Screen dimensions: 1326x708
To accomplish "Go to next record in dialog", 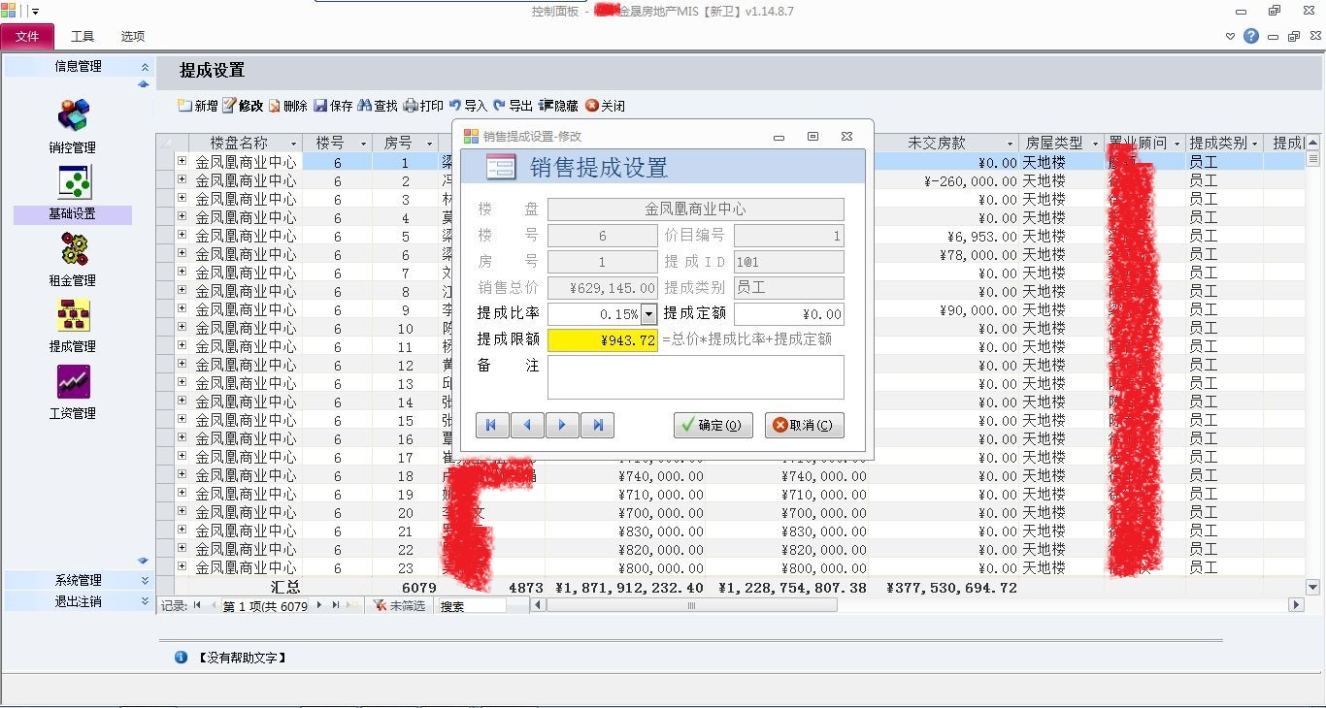I will point(562,425).
